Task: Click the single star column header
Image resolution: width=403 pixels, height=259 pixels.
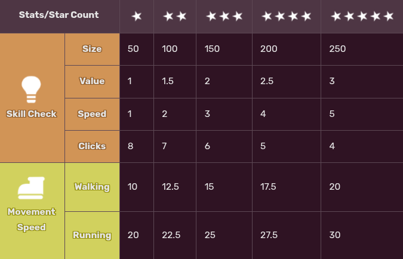Action: click(x=137, y=16)
